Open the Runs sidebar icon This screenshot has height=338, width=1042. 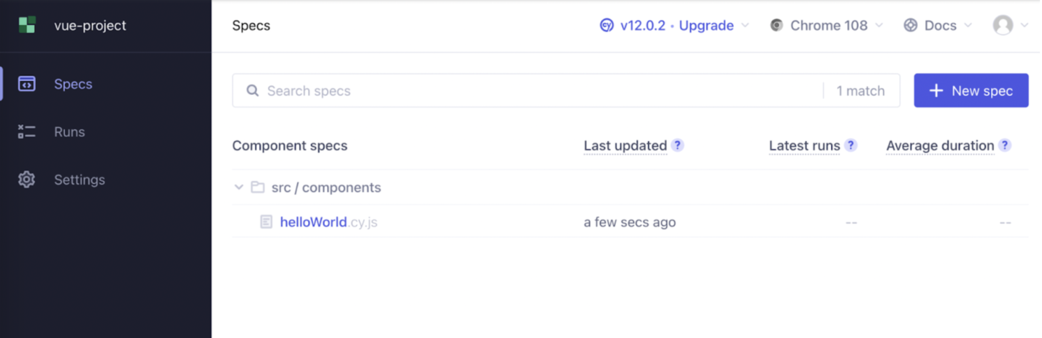coord(26,131)
